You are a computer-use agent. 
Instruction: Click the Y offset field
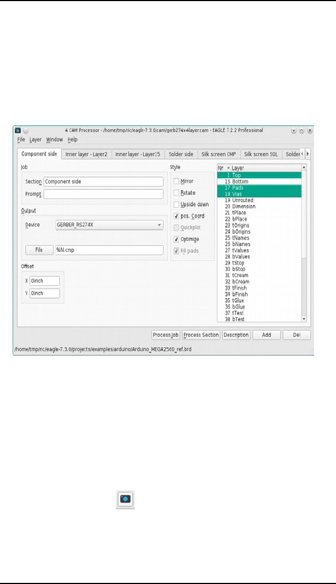pos(44,293)
